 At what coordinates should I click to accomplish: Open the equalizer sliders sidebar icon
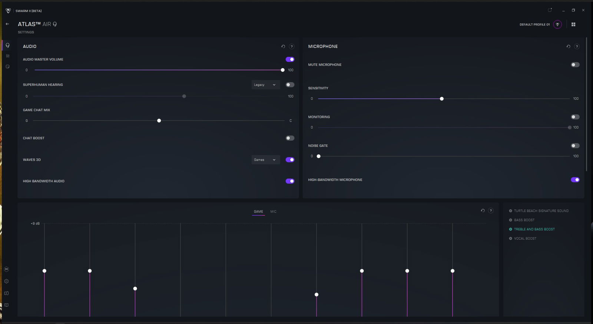(x=7, y=56)
